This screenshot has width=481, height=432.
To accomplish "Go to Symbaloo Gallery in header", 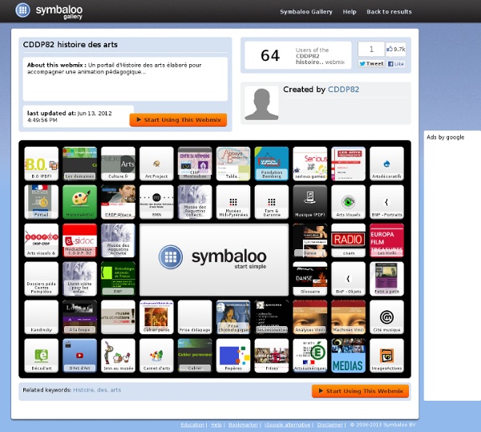I will click(x=306, y=12).
